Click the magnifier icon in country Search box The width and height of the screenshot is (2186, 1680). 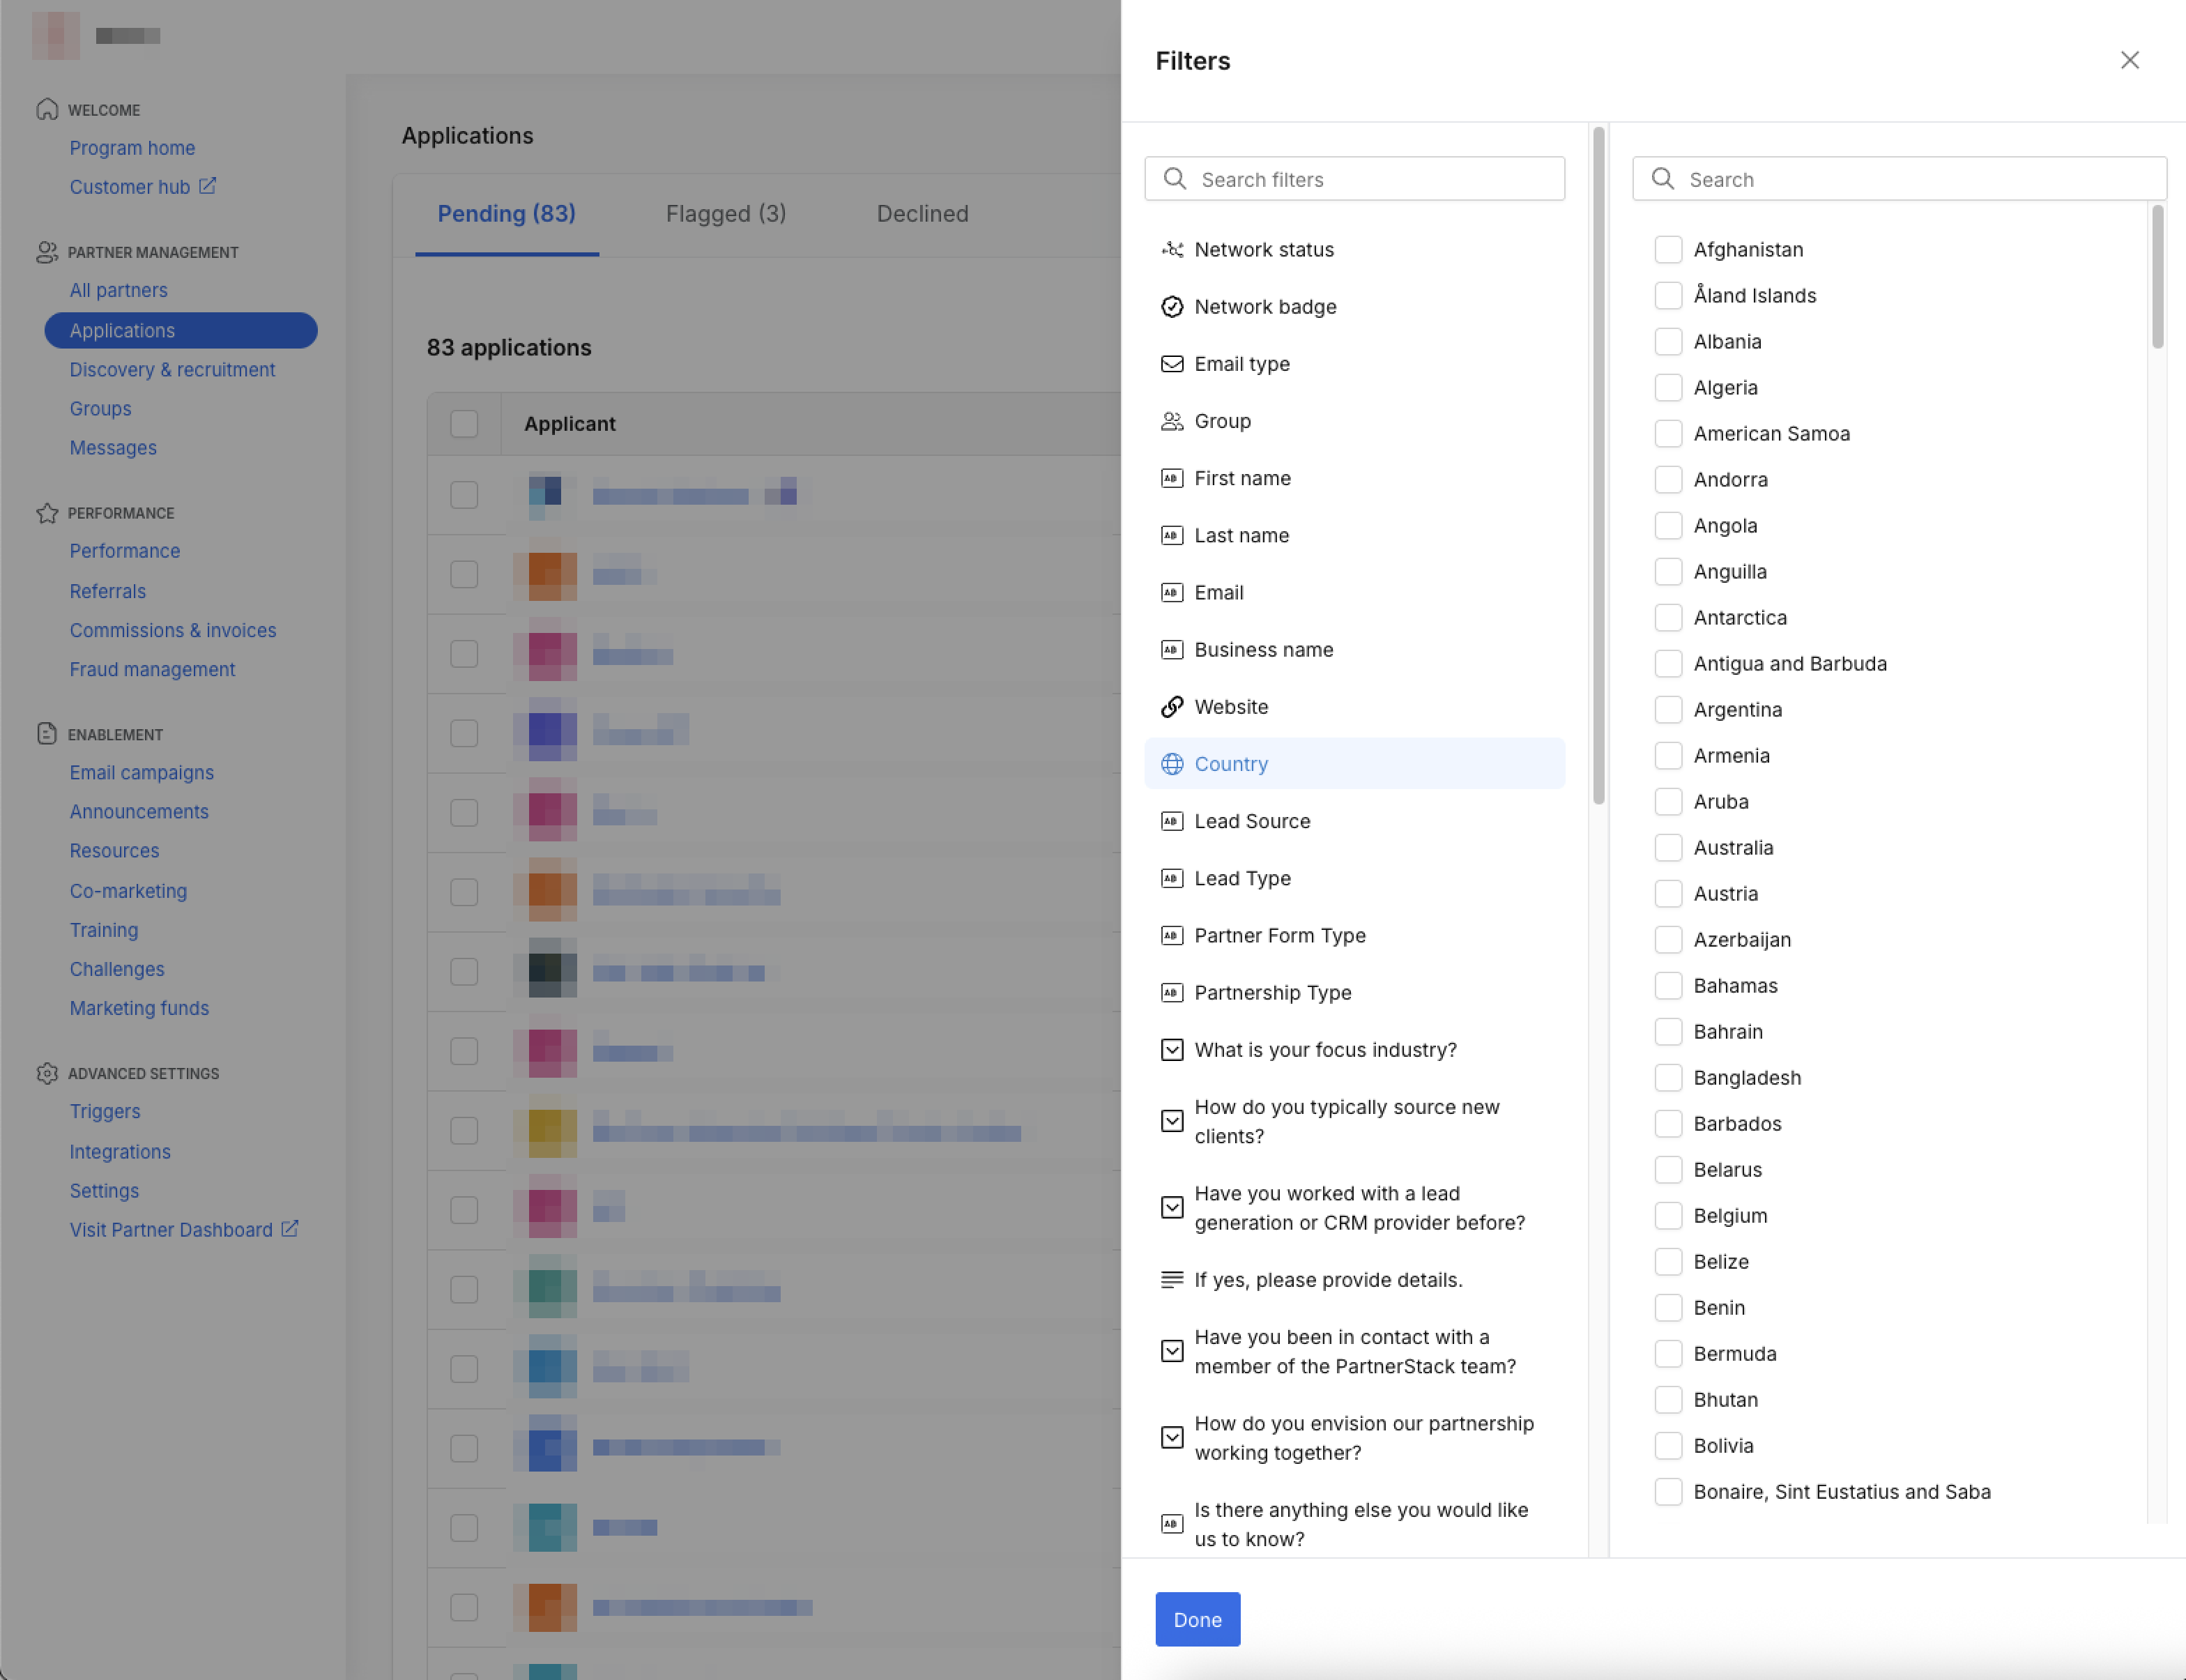point(1663,179)
